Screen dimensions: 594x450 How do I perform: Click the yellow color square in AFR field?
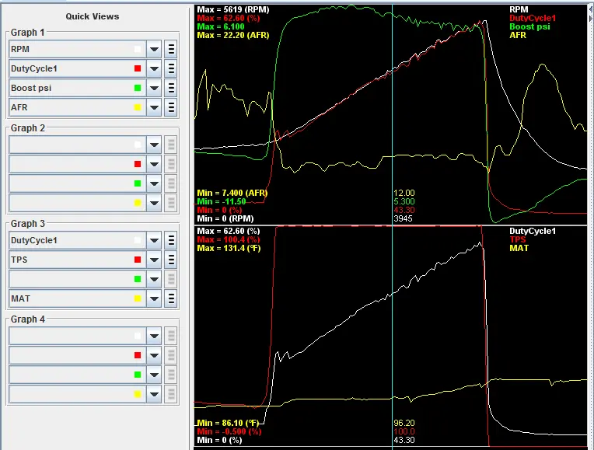pos(138,107)
